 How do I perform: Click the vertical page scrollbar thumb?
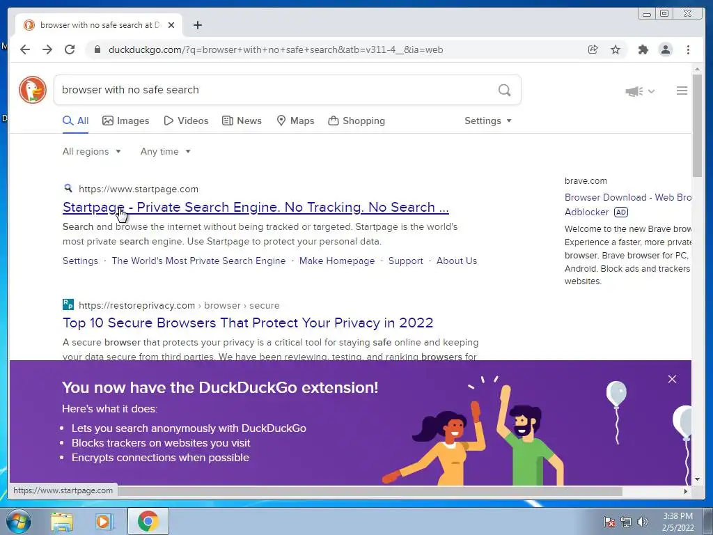(x=697, y=126)
